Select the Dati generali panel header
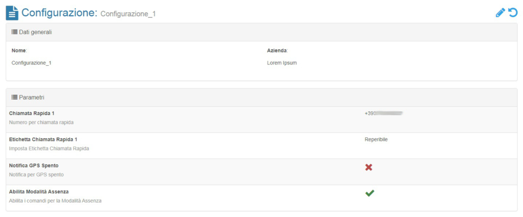523x217 pixels. click(x=261, y=32)
